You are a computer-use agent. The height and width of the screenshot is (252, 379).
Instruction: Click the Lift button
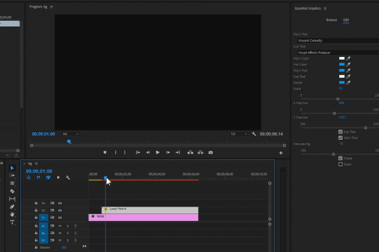tap(190, 152)
